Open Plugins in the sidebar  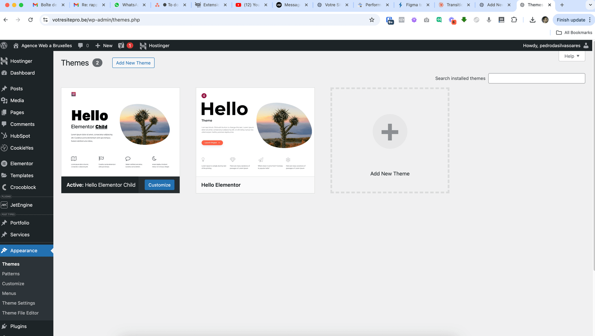point(26,326)
